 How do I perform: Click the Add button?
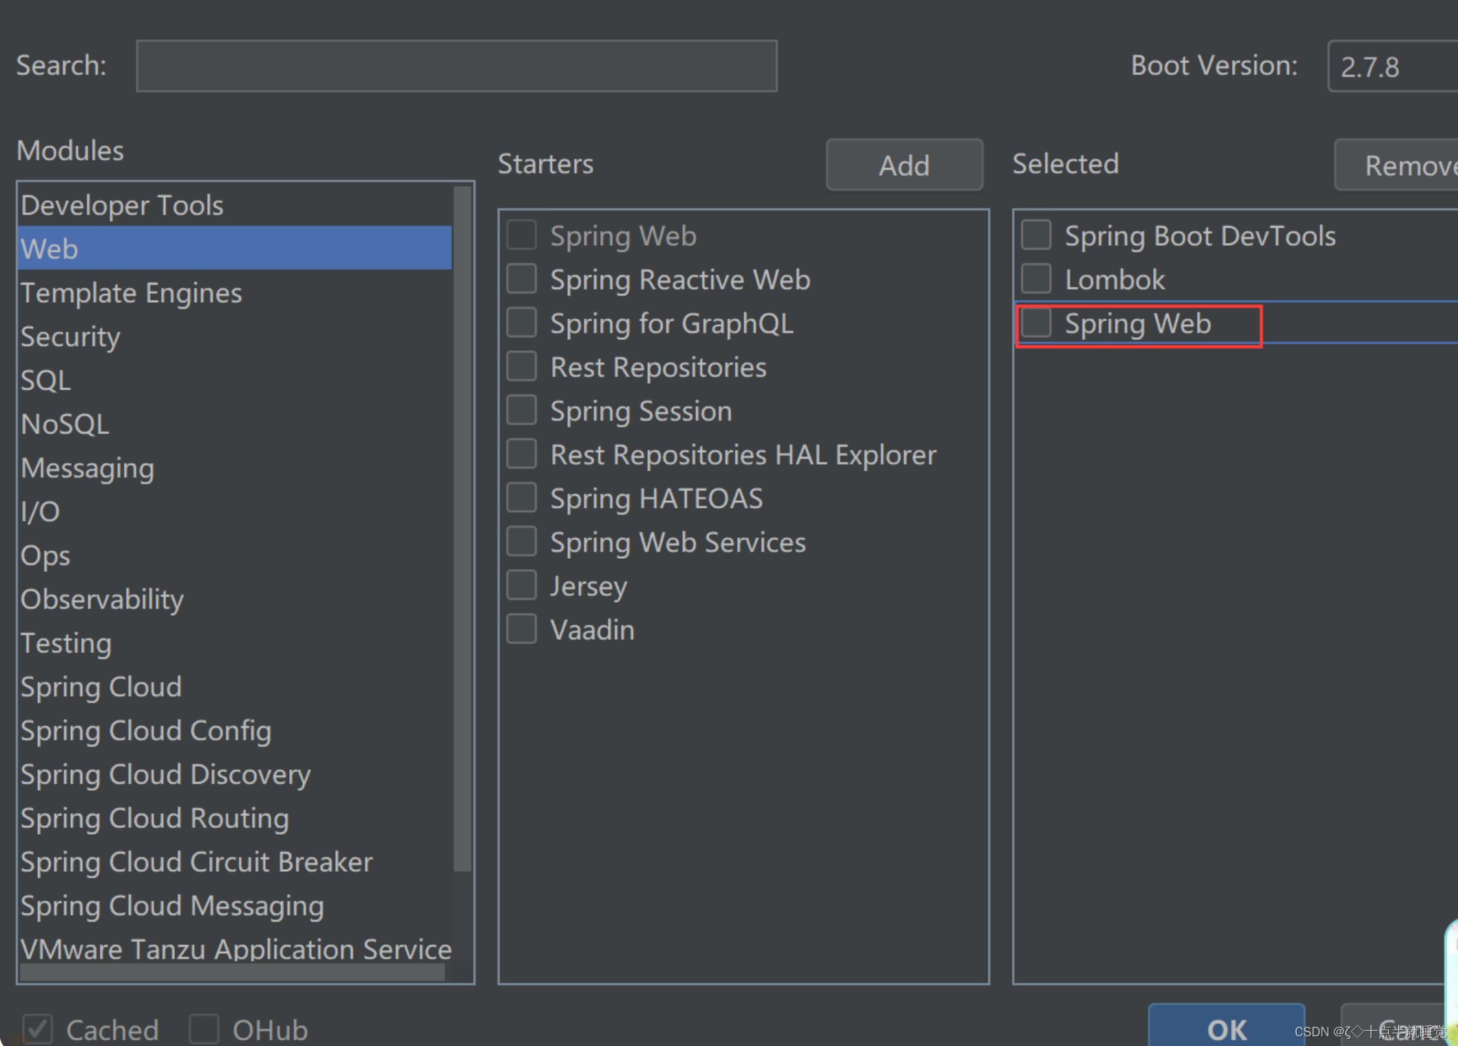[904, 165]
